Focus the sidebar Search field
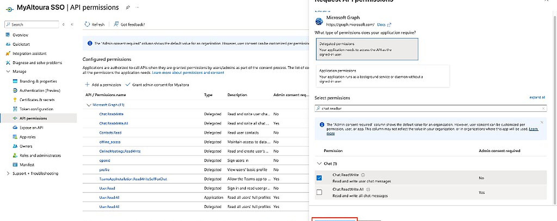The height and width of the screenshot is (221, 557). (32, 24)
